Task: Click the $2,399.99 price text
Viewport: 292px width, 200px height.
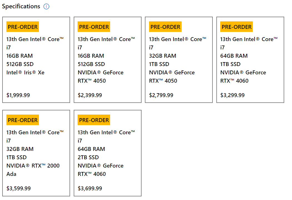Action: [x=90, y=95]
